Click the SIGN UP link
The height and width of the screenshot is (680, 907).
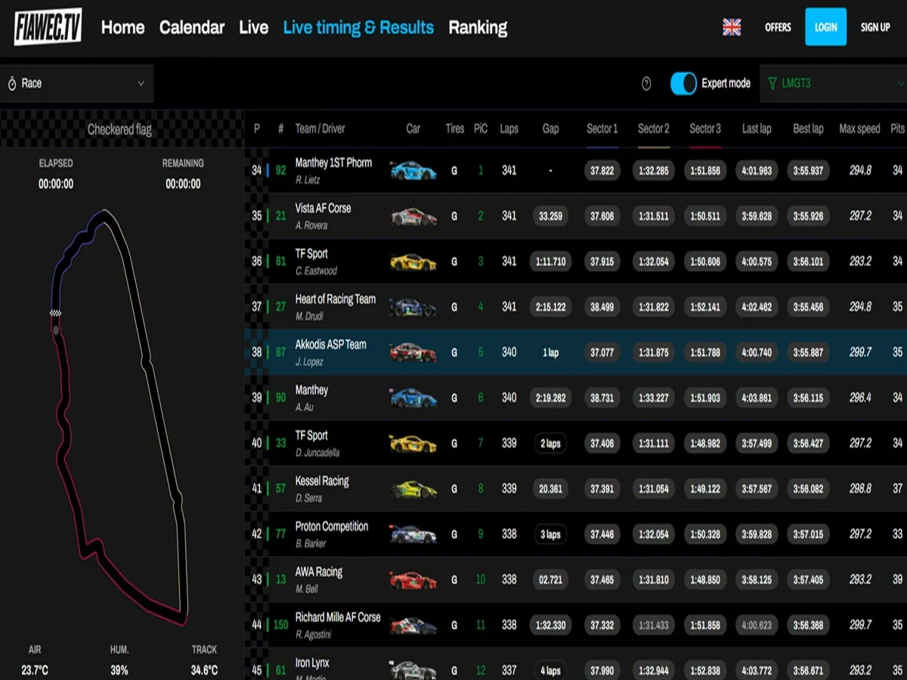coord(875,27)
